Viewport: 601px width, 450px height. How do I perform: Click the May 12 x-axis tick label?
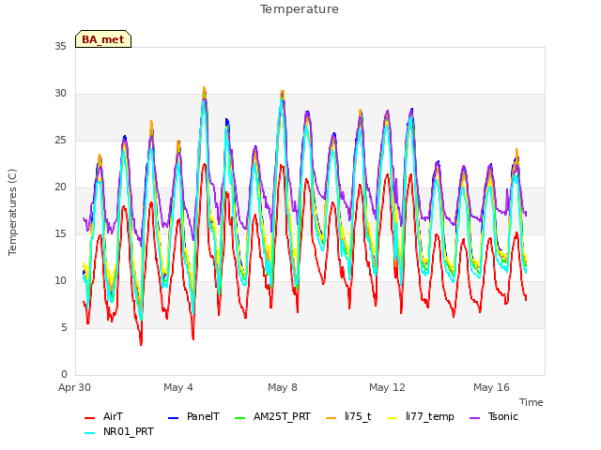tap(387, 387)
